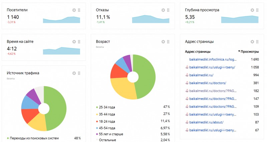
Task: Click the Адрес страницы column header
Action: pos(198,52)
